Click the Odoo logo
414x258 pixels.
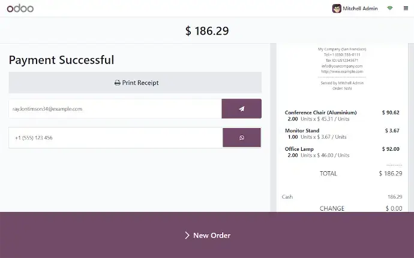(21, 8)
